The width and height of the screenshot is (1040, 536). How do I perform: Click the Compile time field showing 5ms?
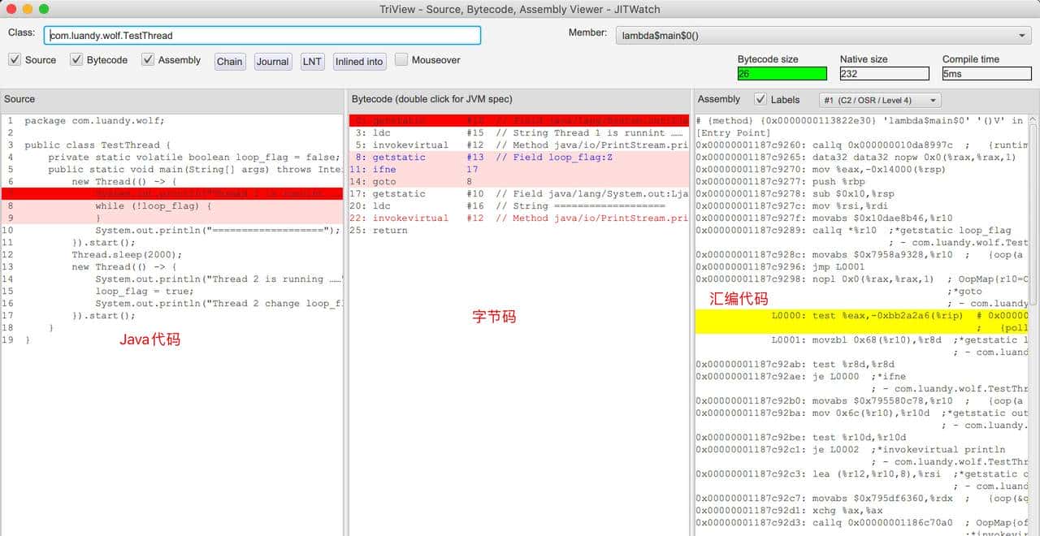click(x=986, y=74)
